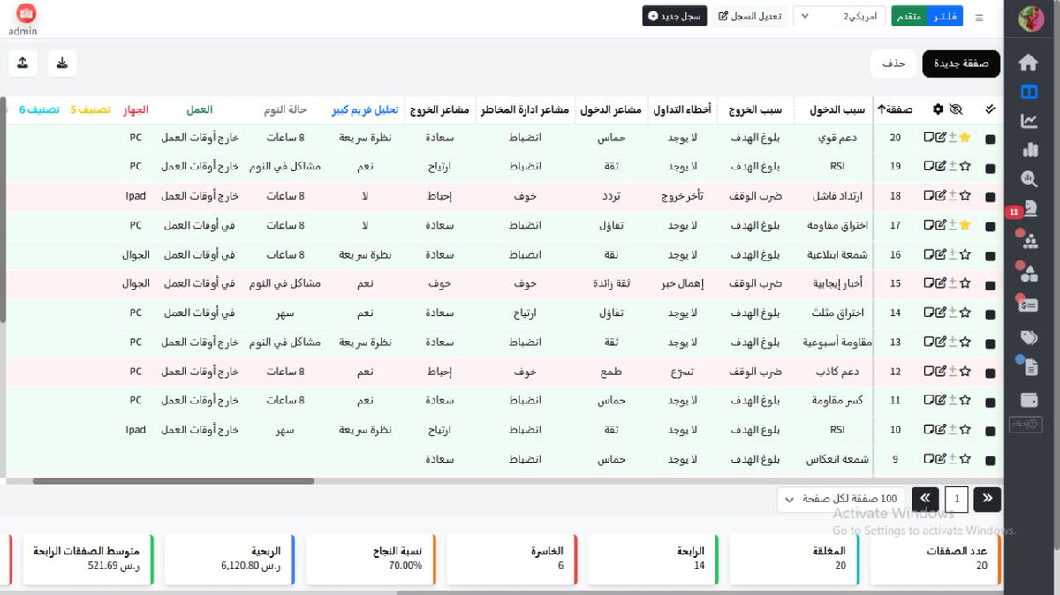
Task: Open note icon for trade 12
Action: pos(928,372)
